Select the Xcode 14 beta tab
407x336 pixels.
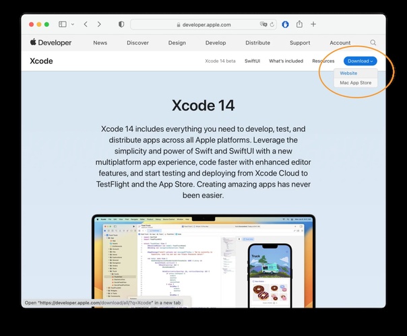point(220,61)
